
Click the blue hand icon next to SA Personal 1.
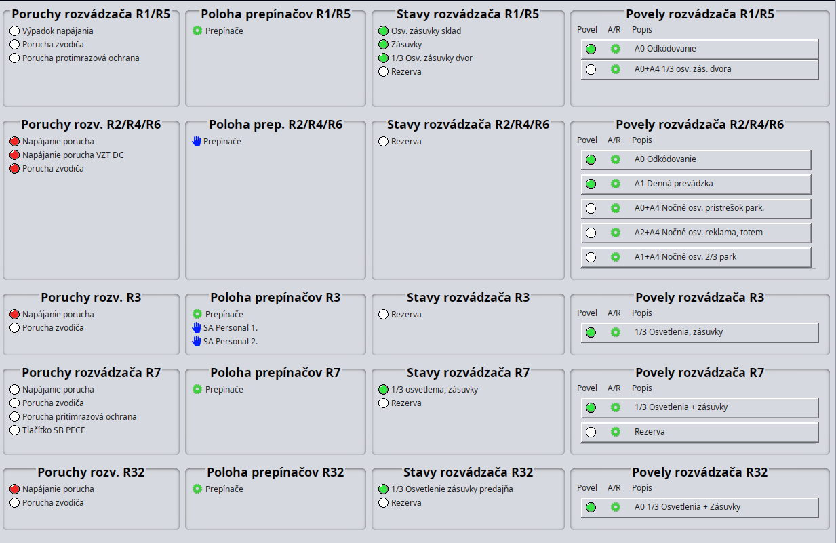tap(197, 327)
